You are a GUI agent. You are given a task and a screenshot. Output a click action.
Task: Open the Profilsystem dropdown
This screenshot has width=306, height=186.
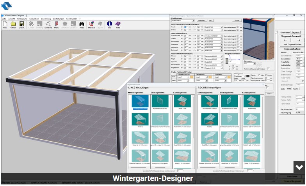(x=183, y=20)
